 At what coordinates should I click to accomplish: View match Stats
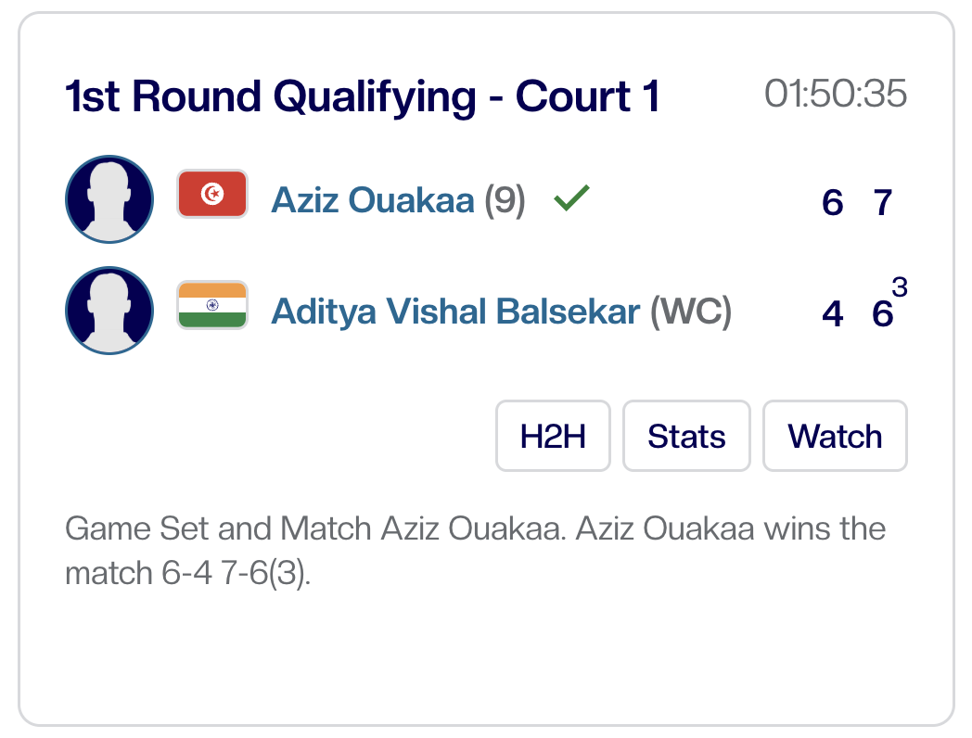686,436
